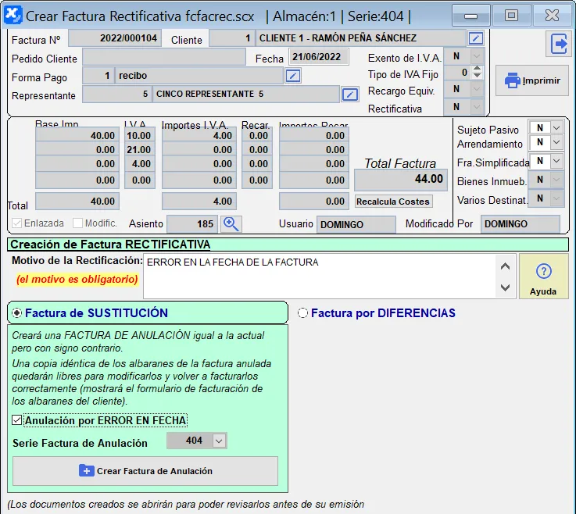Screen dimensions: 576x514
Task: Open Serie Factura de Anulación 404 dropdown
Action: (219, 441)
